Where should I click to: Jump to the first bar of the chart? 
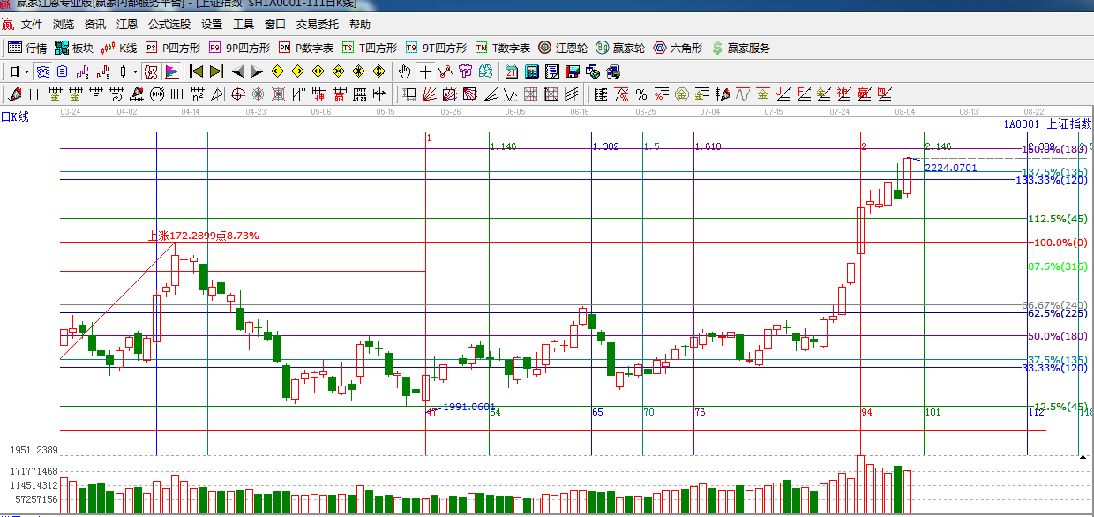(x=196, y=71)
